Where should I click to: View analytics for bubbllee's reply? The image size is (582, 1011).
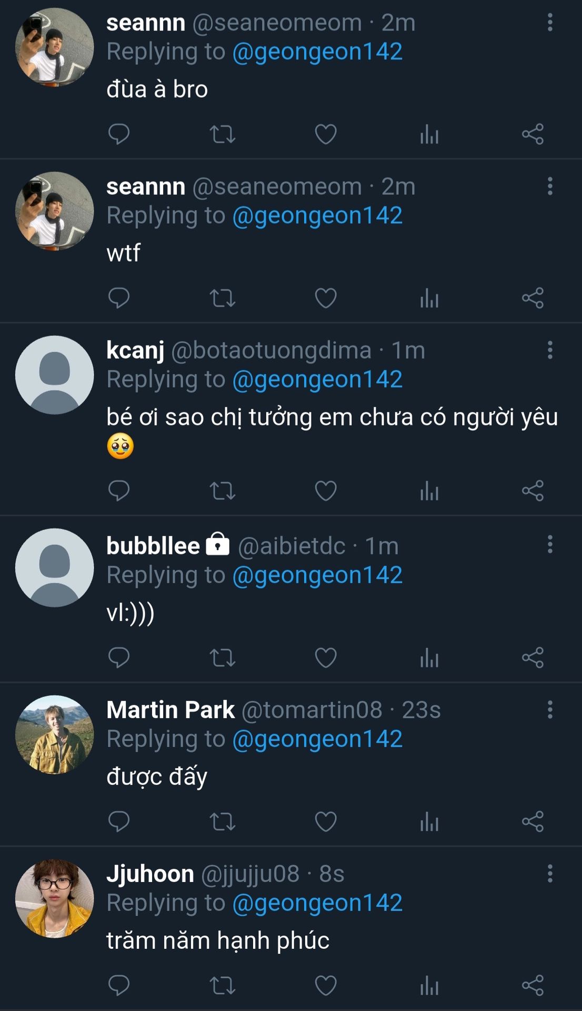tap(429, 658)
